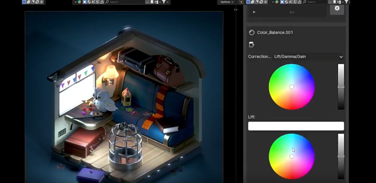Toggle the first select mode icon in right header
The width and height of the screenshot is (376, 183).
coord(248,2)
